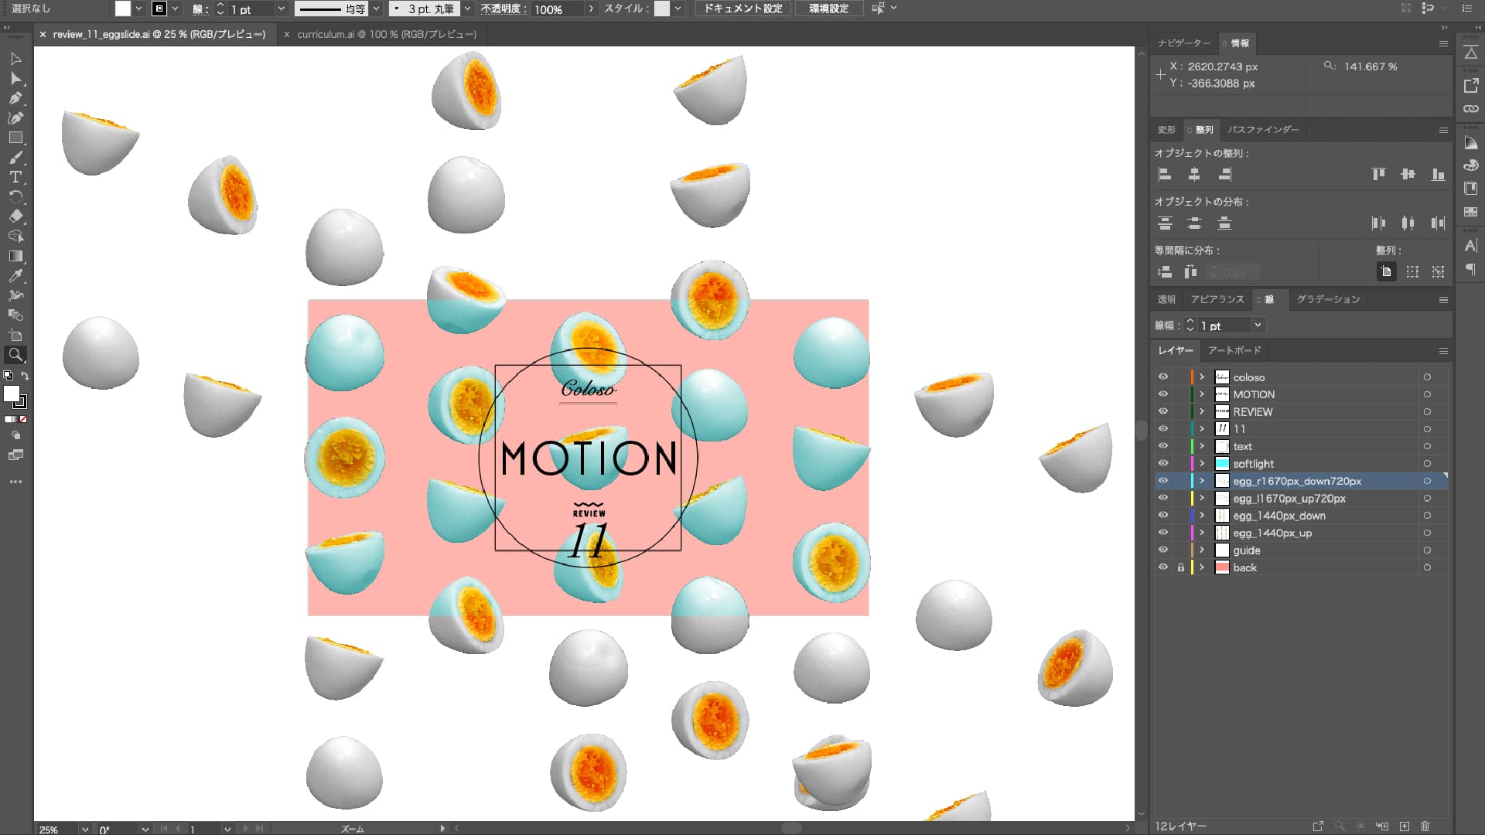This screenshot has height=835, width=1485.
Task: Align objects to vertical center
Action: point(1408,175)
